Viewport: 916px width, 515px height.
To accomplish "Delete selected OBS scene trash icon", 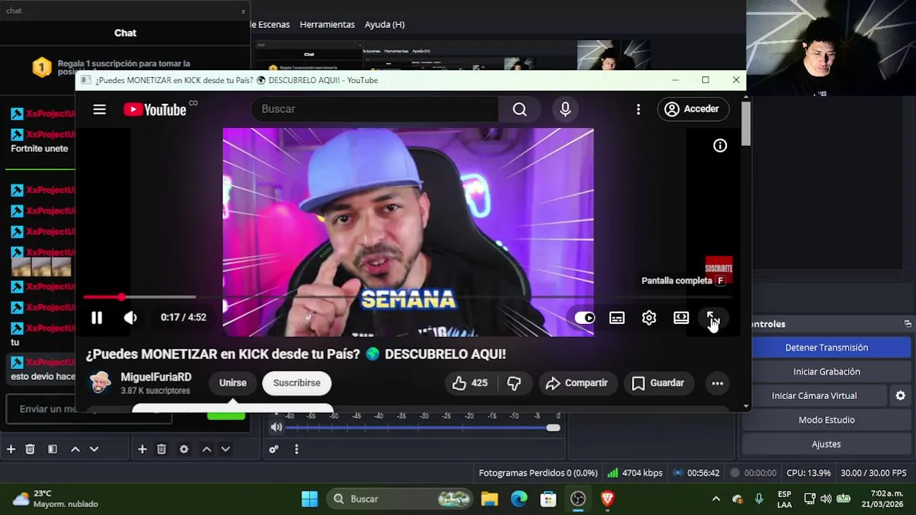I will tap(30, 449).
